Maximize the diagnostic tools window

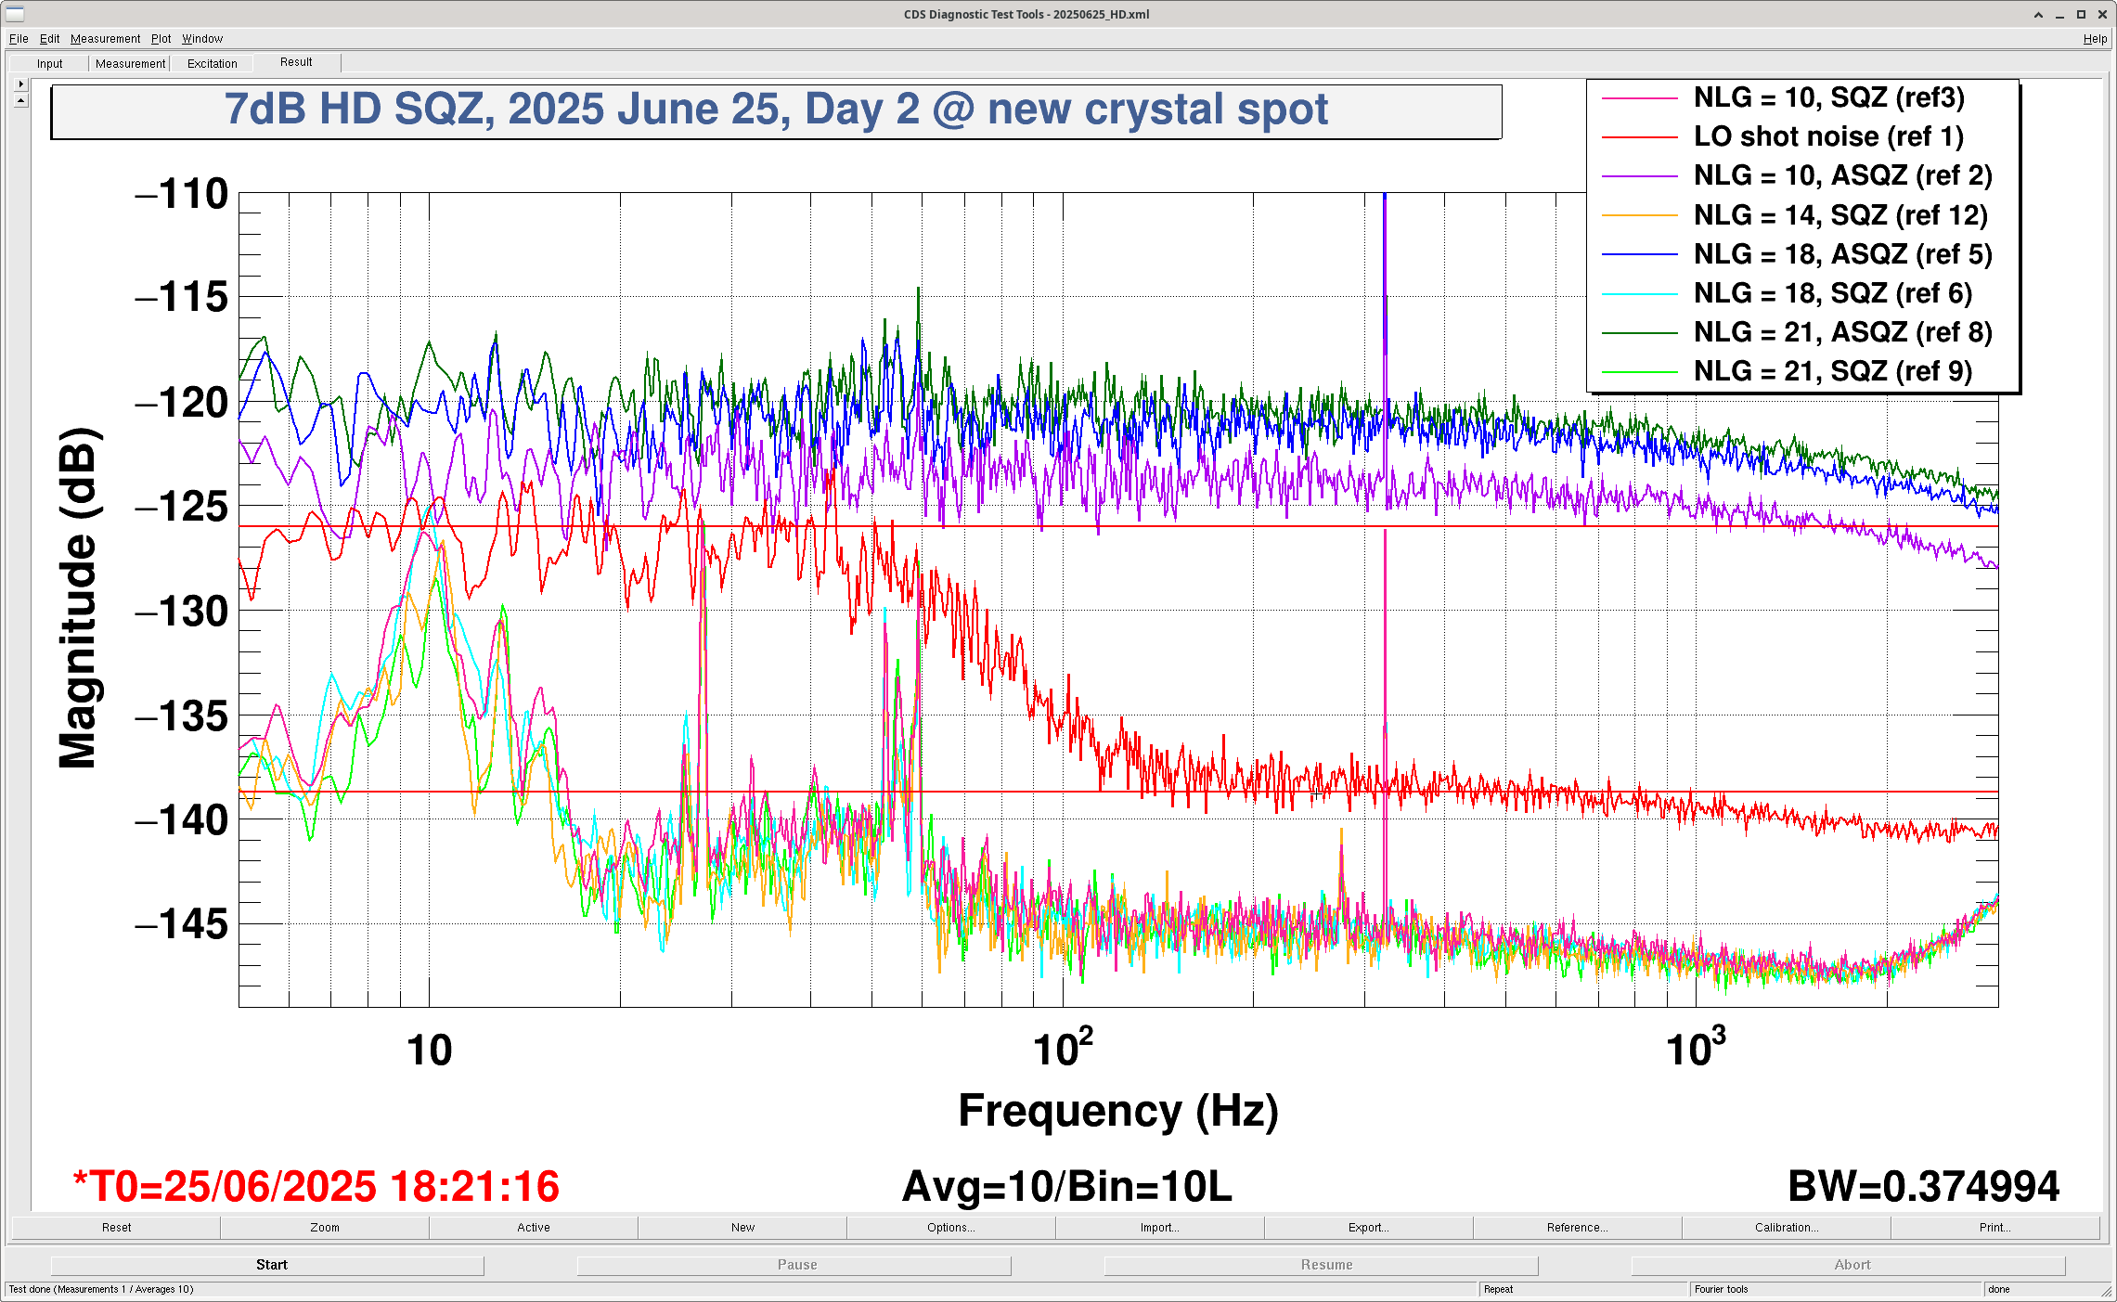point(2081,15)
